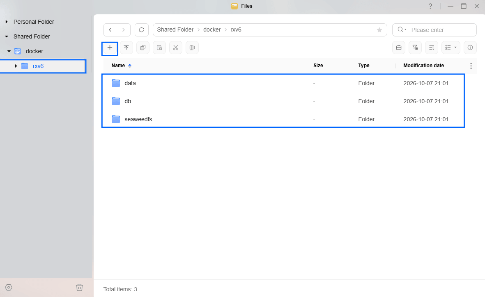Click modification date of seaweedfs row
This screenshot has width=485, height=297.
pos(426,119)
